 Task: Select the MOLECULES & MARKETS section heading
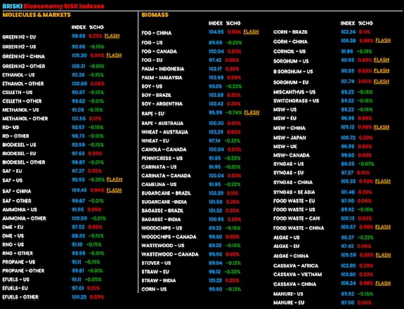point(37,15)
